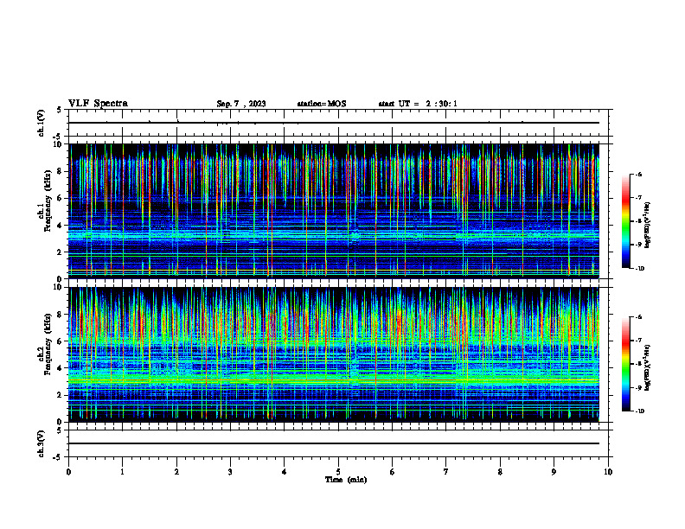The image size is (685, 529).
Task: Click the "6" tick on the time axis
Action: click(x=393, y=472)
